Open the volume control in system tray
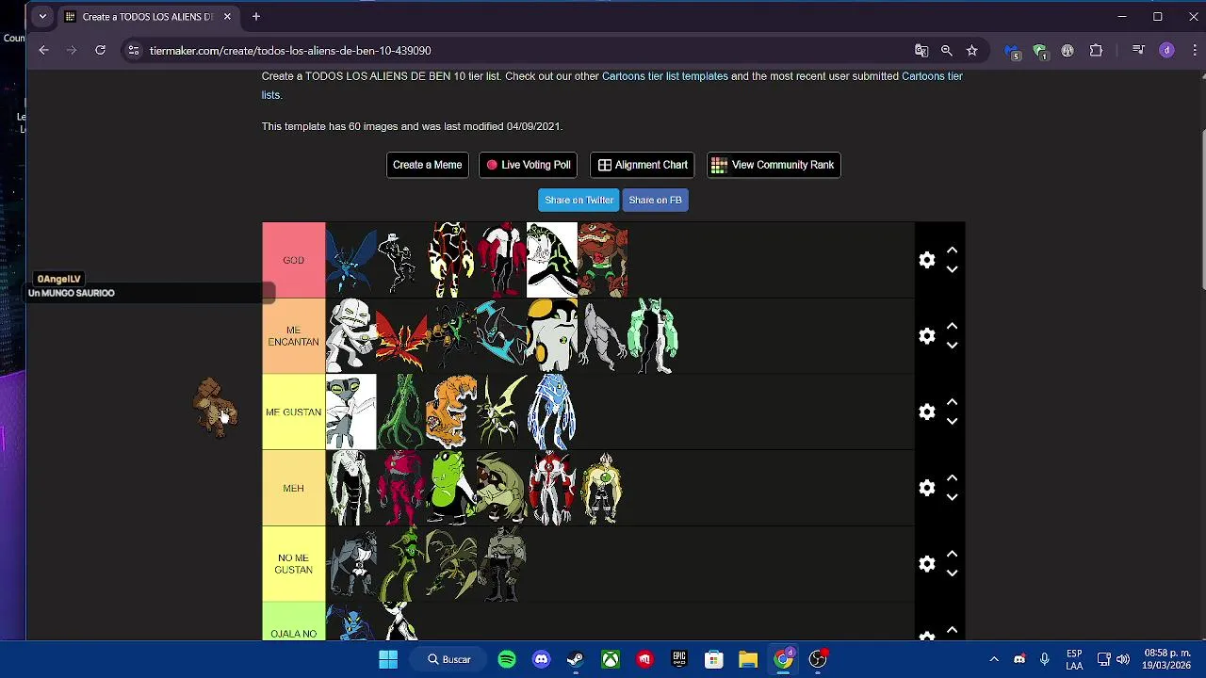Viewport: 1206px width, 678px height. coord(1122,659)
